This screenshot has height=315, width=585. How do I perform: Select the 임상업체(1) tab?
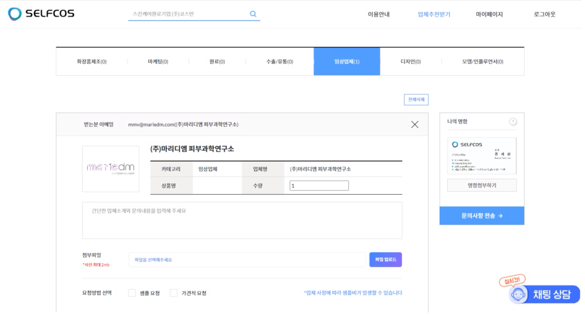[x=347, y=62]
